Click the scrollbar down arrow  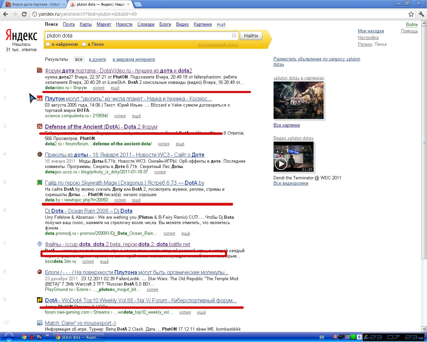coord(424,329)
